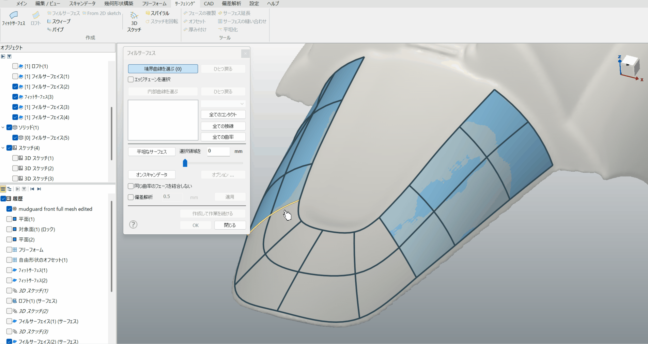Select the フィットサーフェス tool icon in ribbon
648x344 pixels.
click(13, 16)
